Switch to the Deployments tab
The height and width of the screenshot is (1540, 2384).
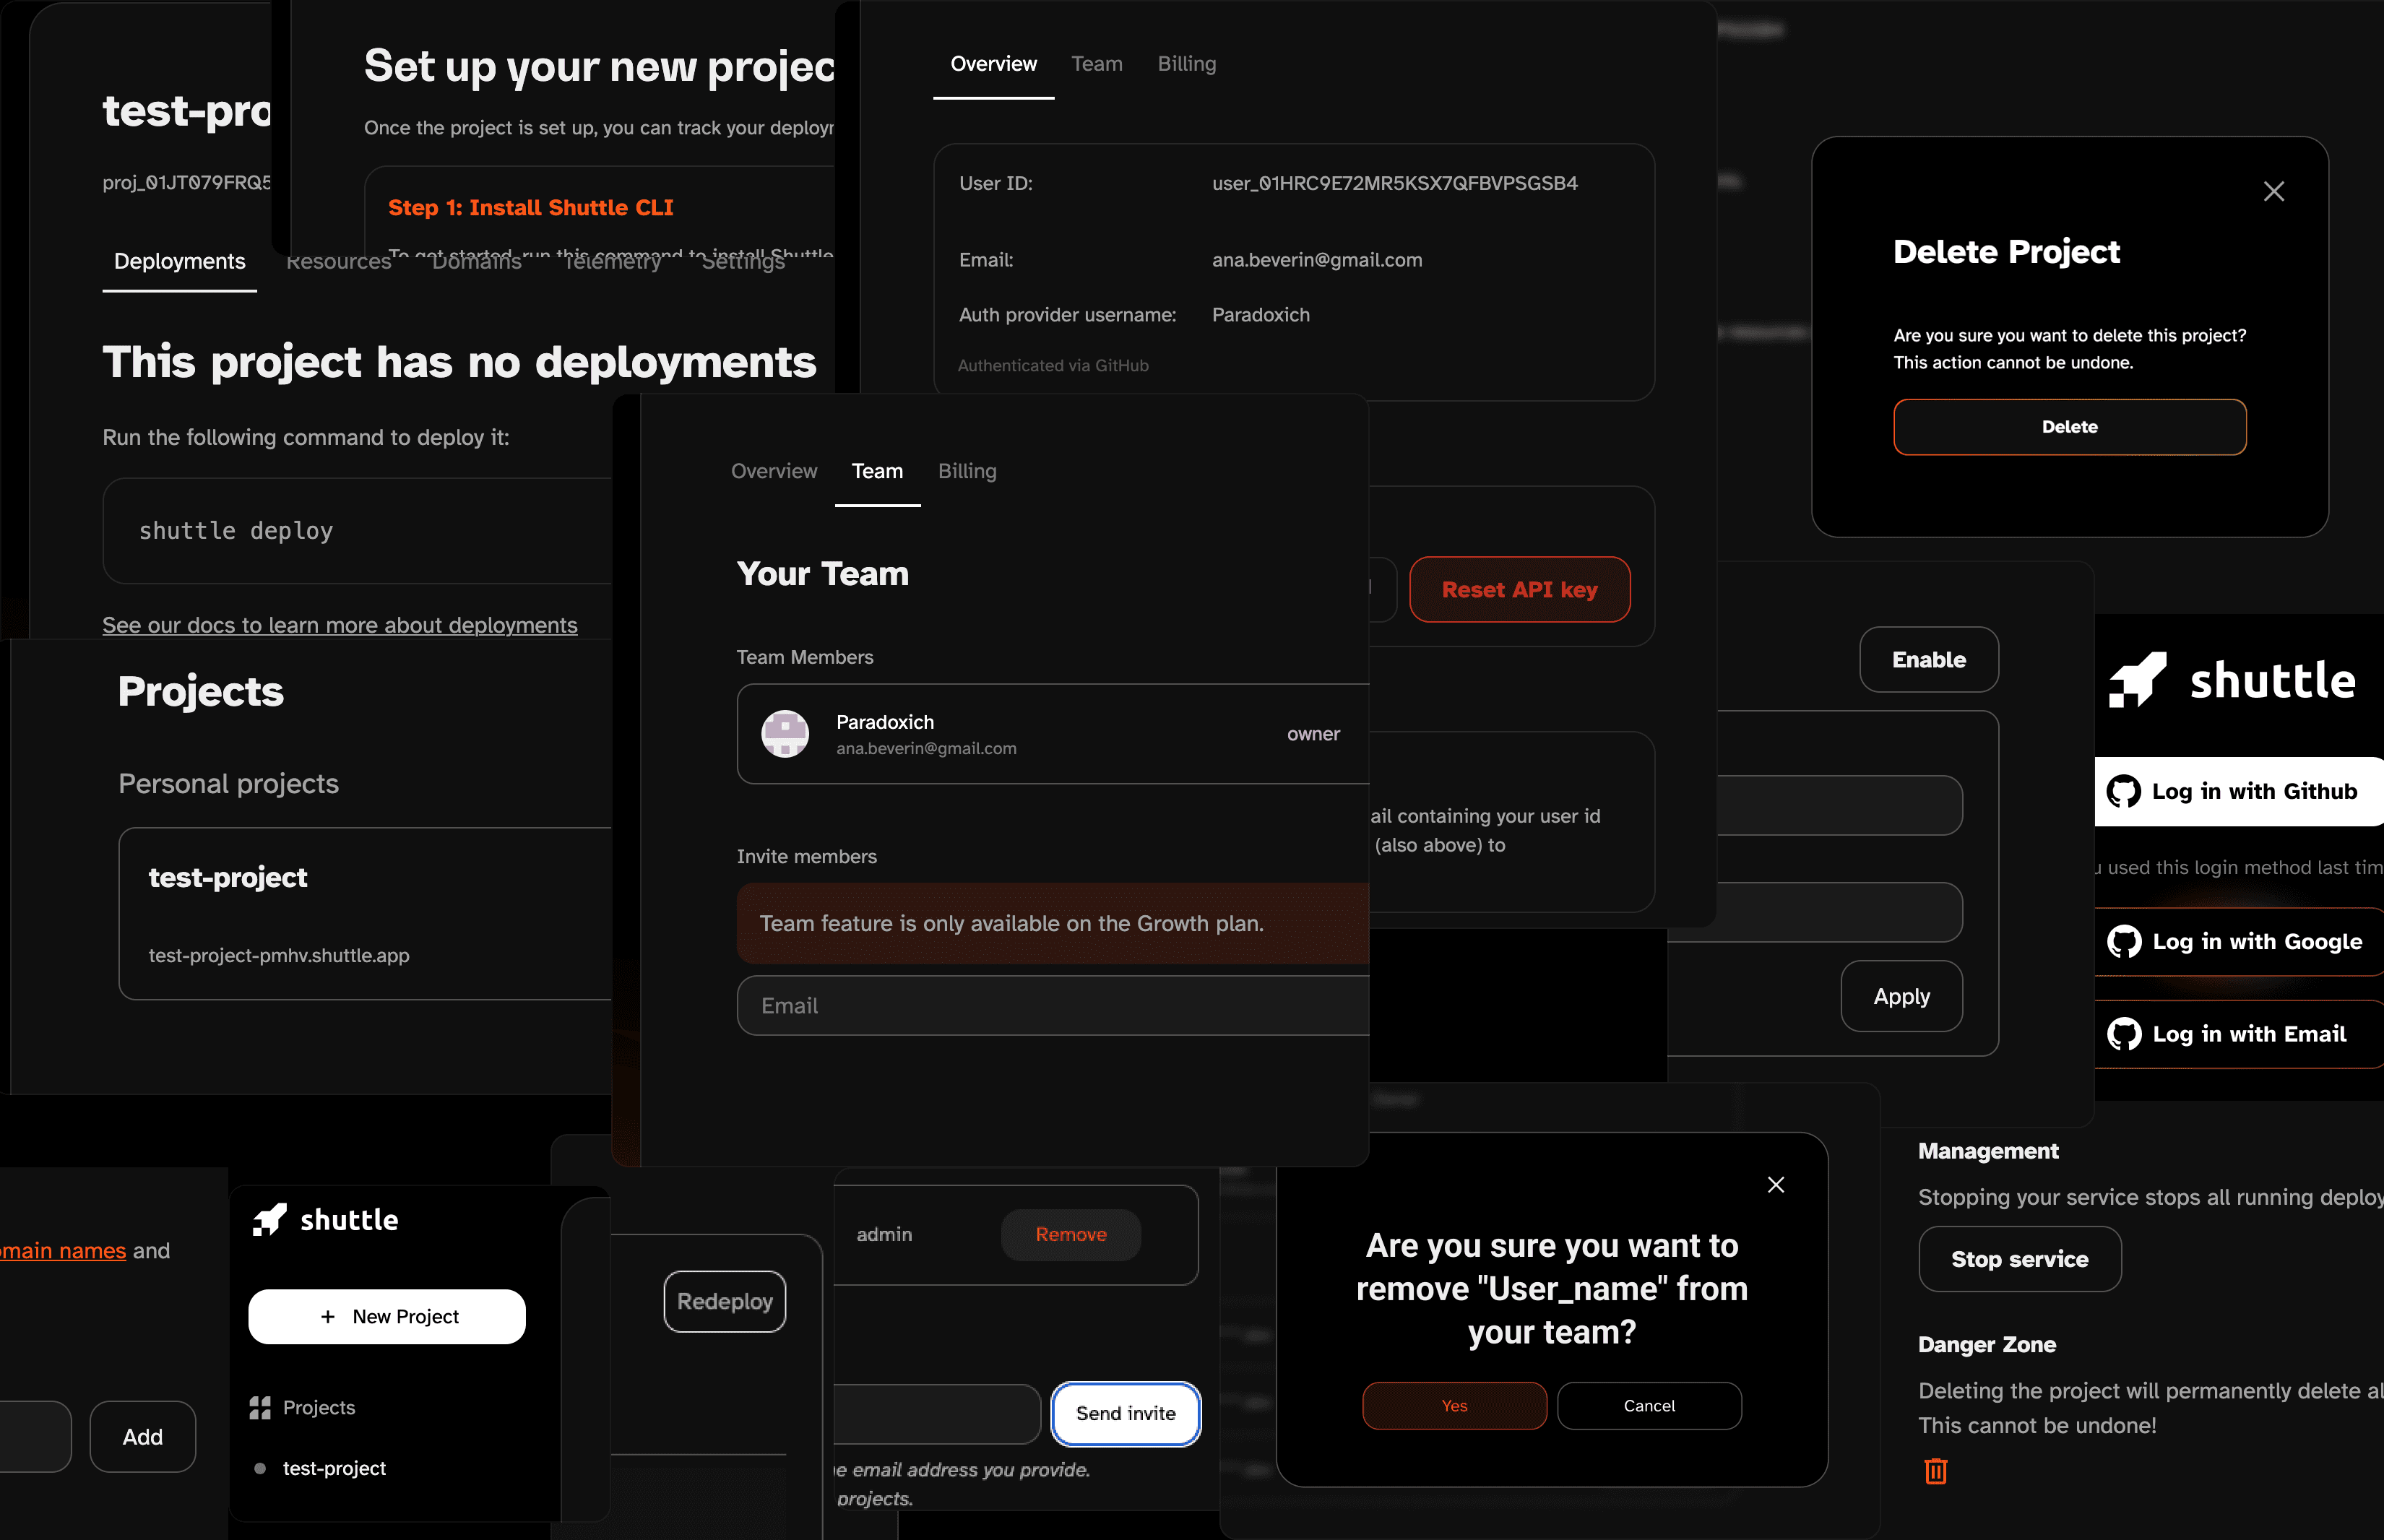[179, 261]
